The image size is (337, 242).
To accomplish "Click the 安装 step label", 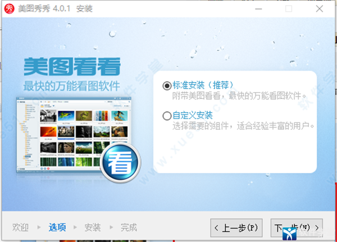I will point(93,227).
